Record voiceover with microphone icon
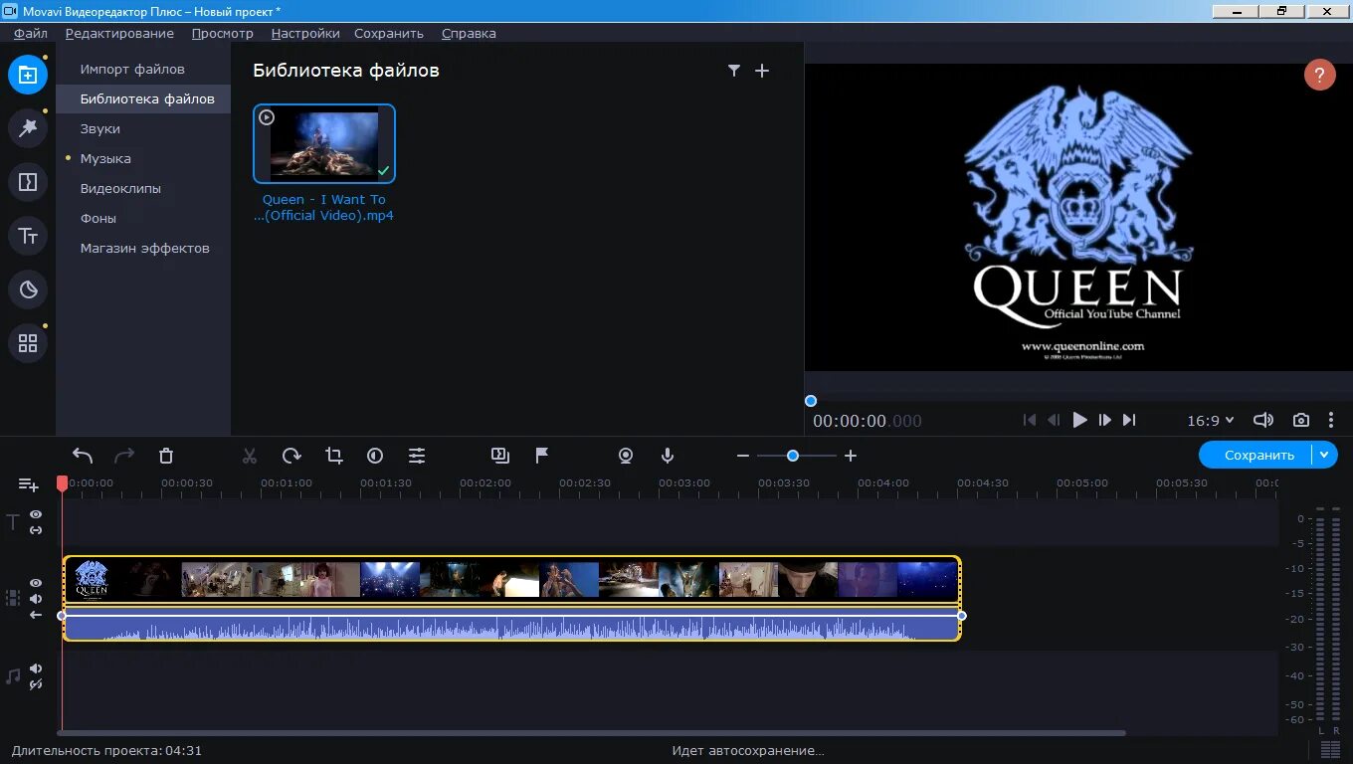Viewport: 1353px width, 764px height. pos(668,456)
